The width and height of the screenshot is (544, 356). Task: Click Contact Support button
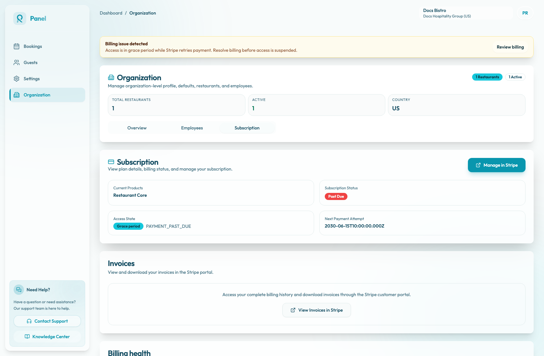click(x=47, y=321)
